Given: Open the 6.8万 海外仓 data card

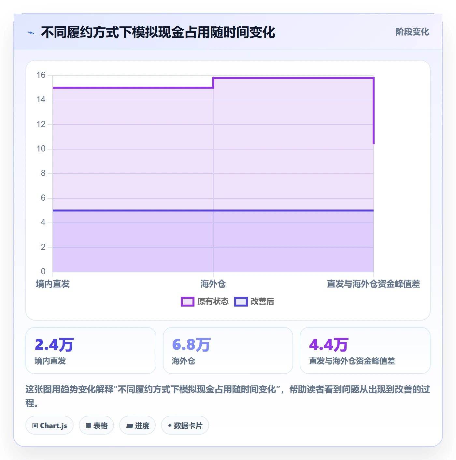Looking at the screenshot, I should [228, 351].
